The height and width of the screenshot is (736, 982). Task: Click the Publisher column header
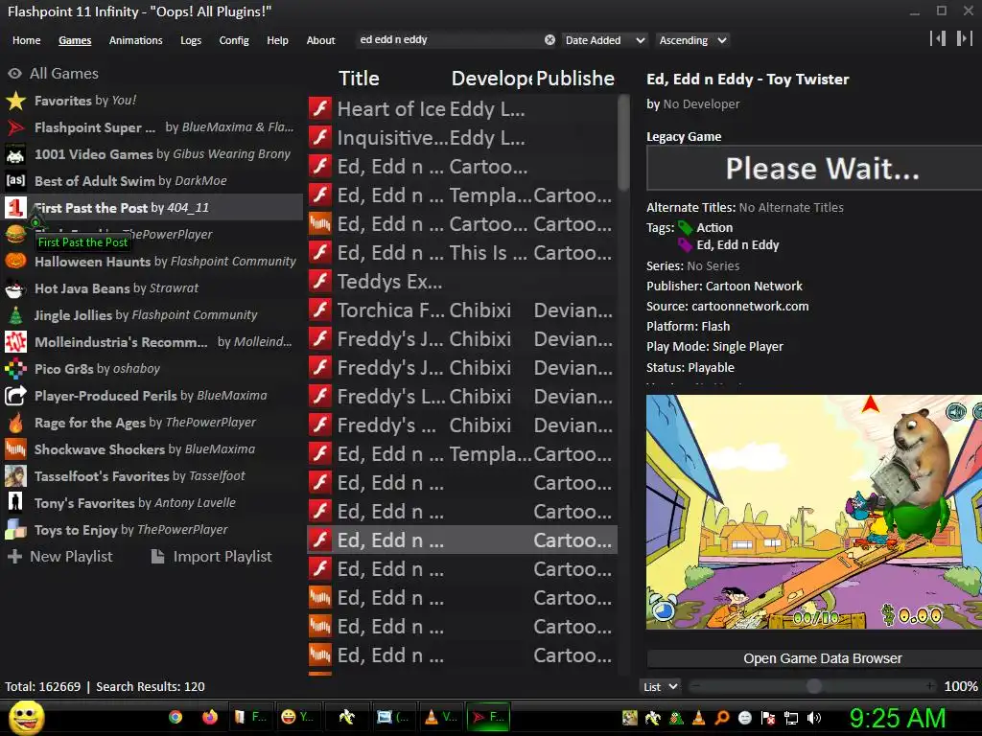(x=575, y=79)
